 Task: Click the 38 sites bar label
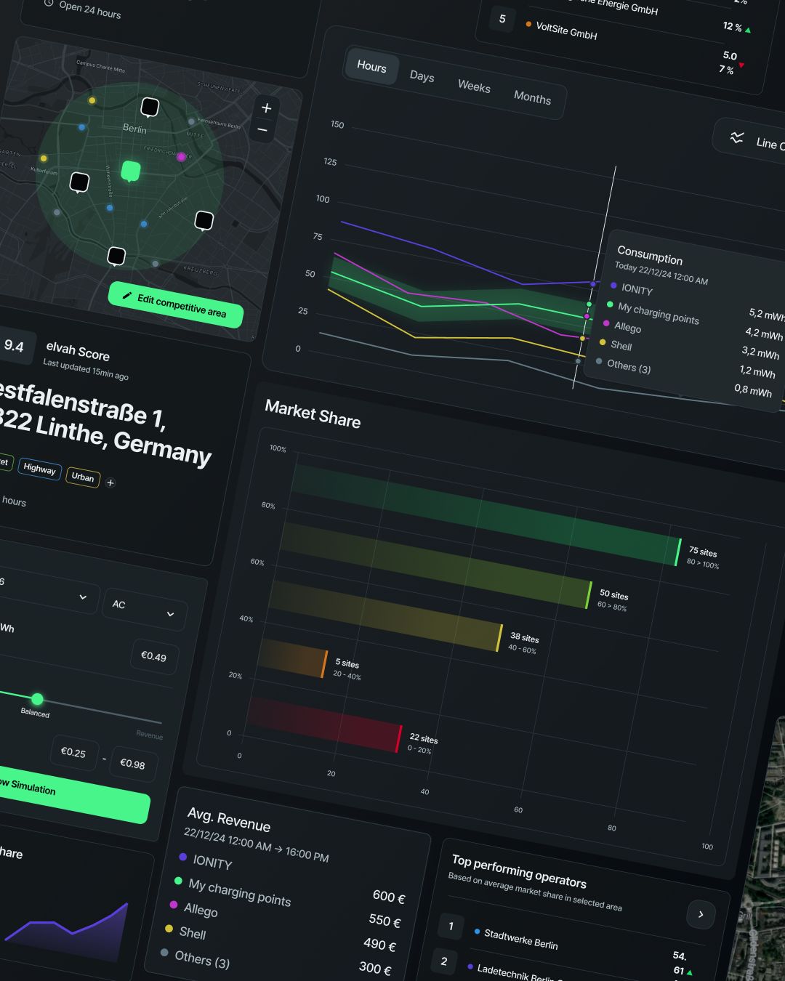pyautogui.click(x=525, y=638)
